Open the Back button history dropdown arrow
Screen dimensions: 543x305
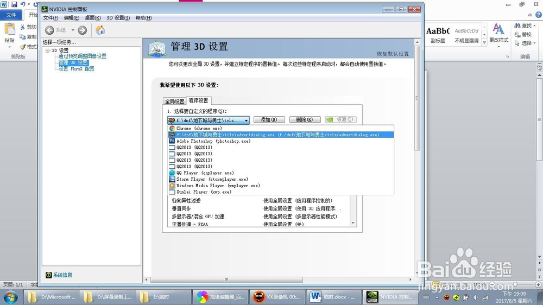pyautogui.click(x=73, y=30)
